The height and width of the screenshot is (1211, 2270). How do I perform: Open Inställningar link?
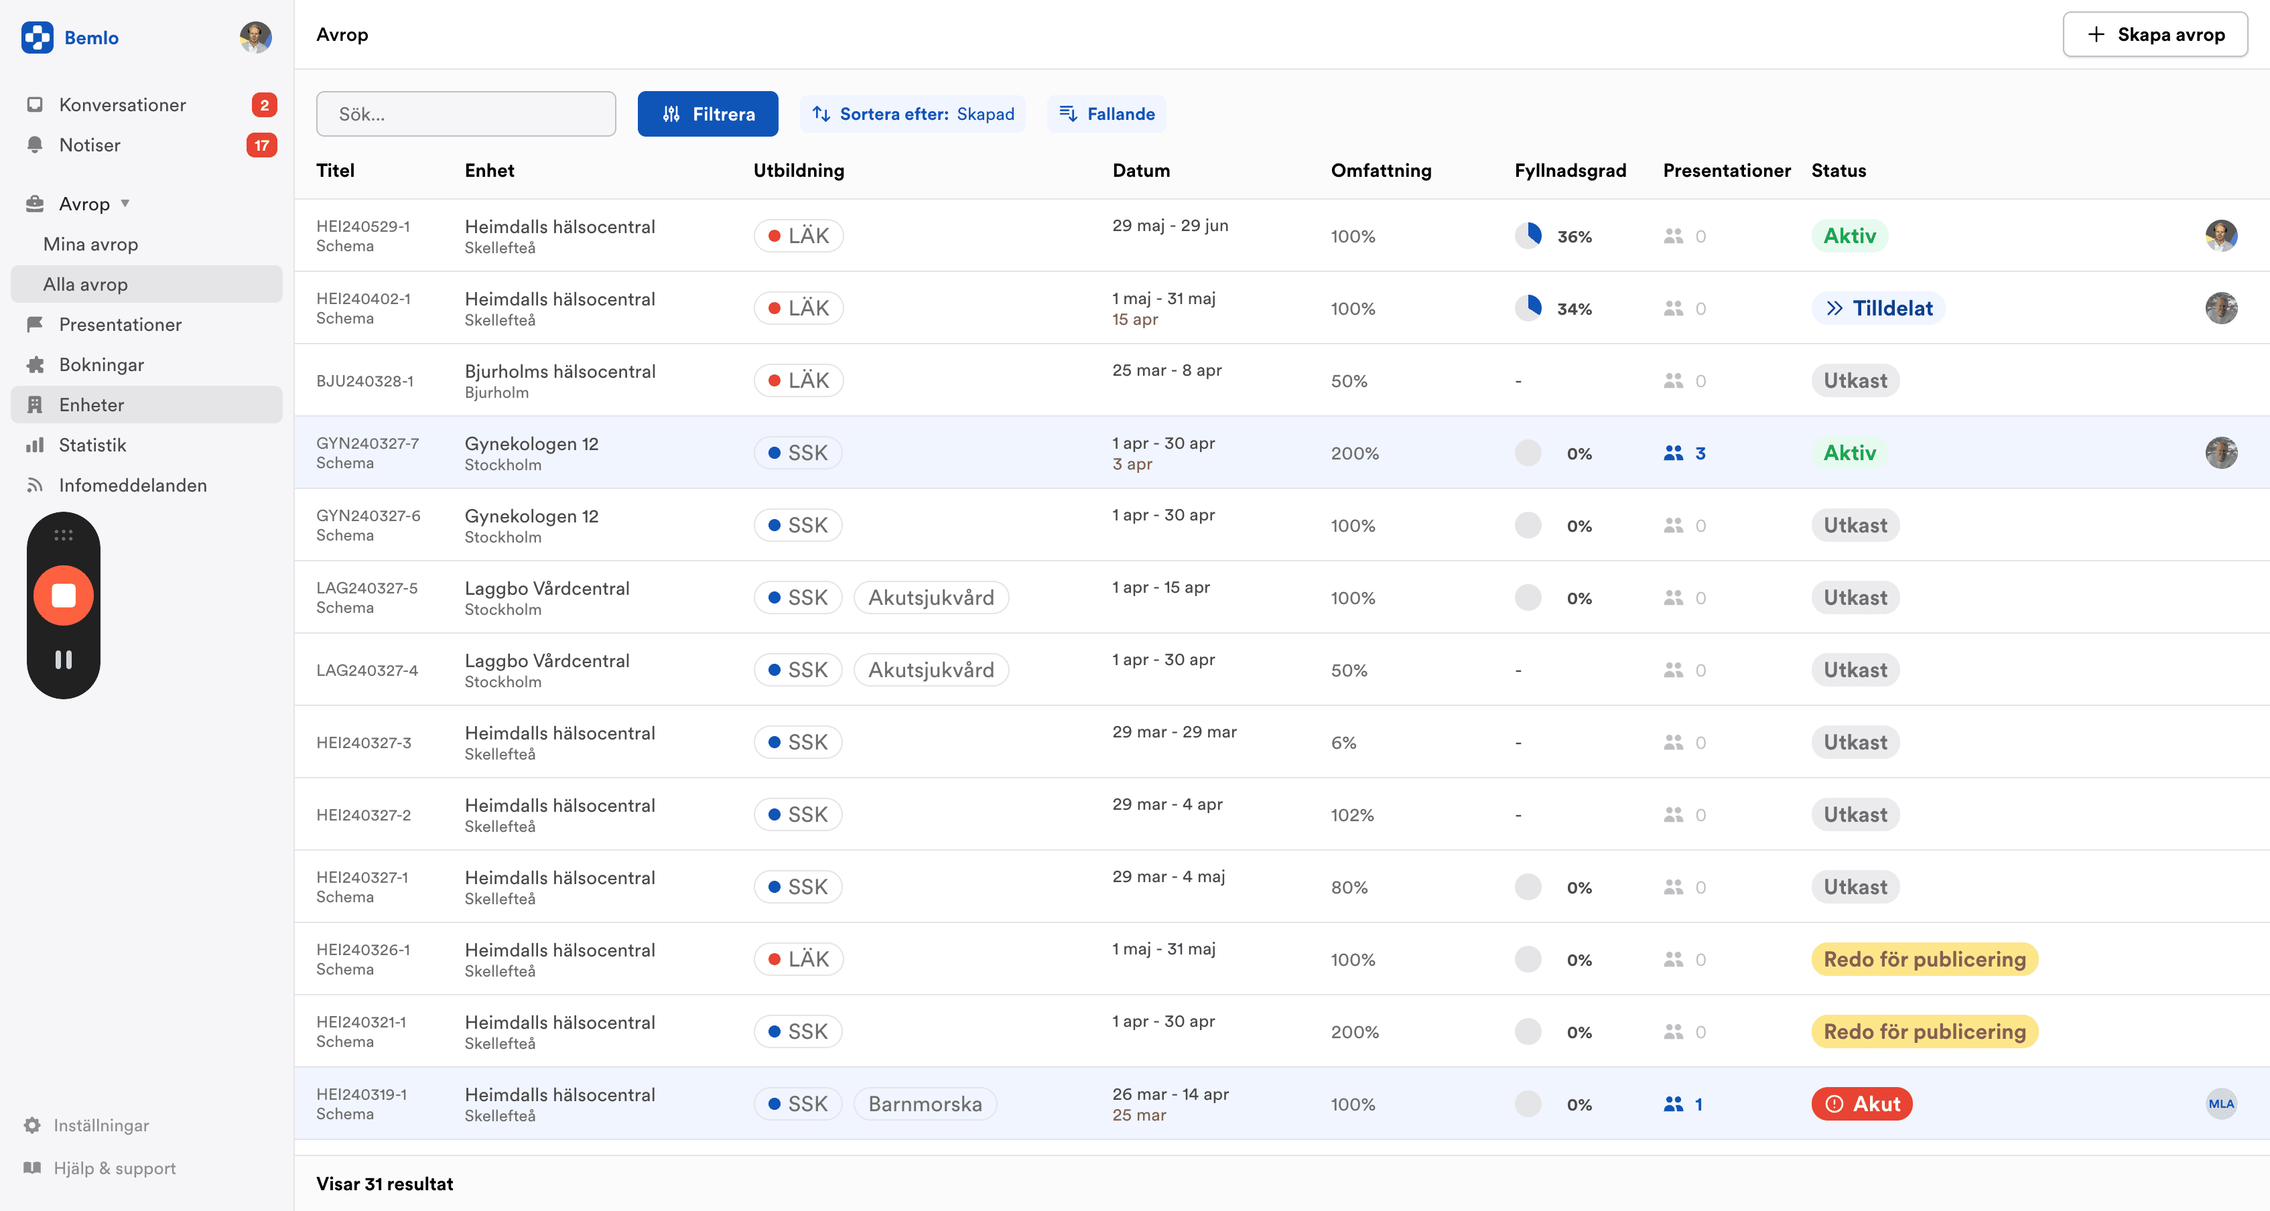[101, 1125]
